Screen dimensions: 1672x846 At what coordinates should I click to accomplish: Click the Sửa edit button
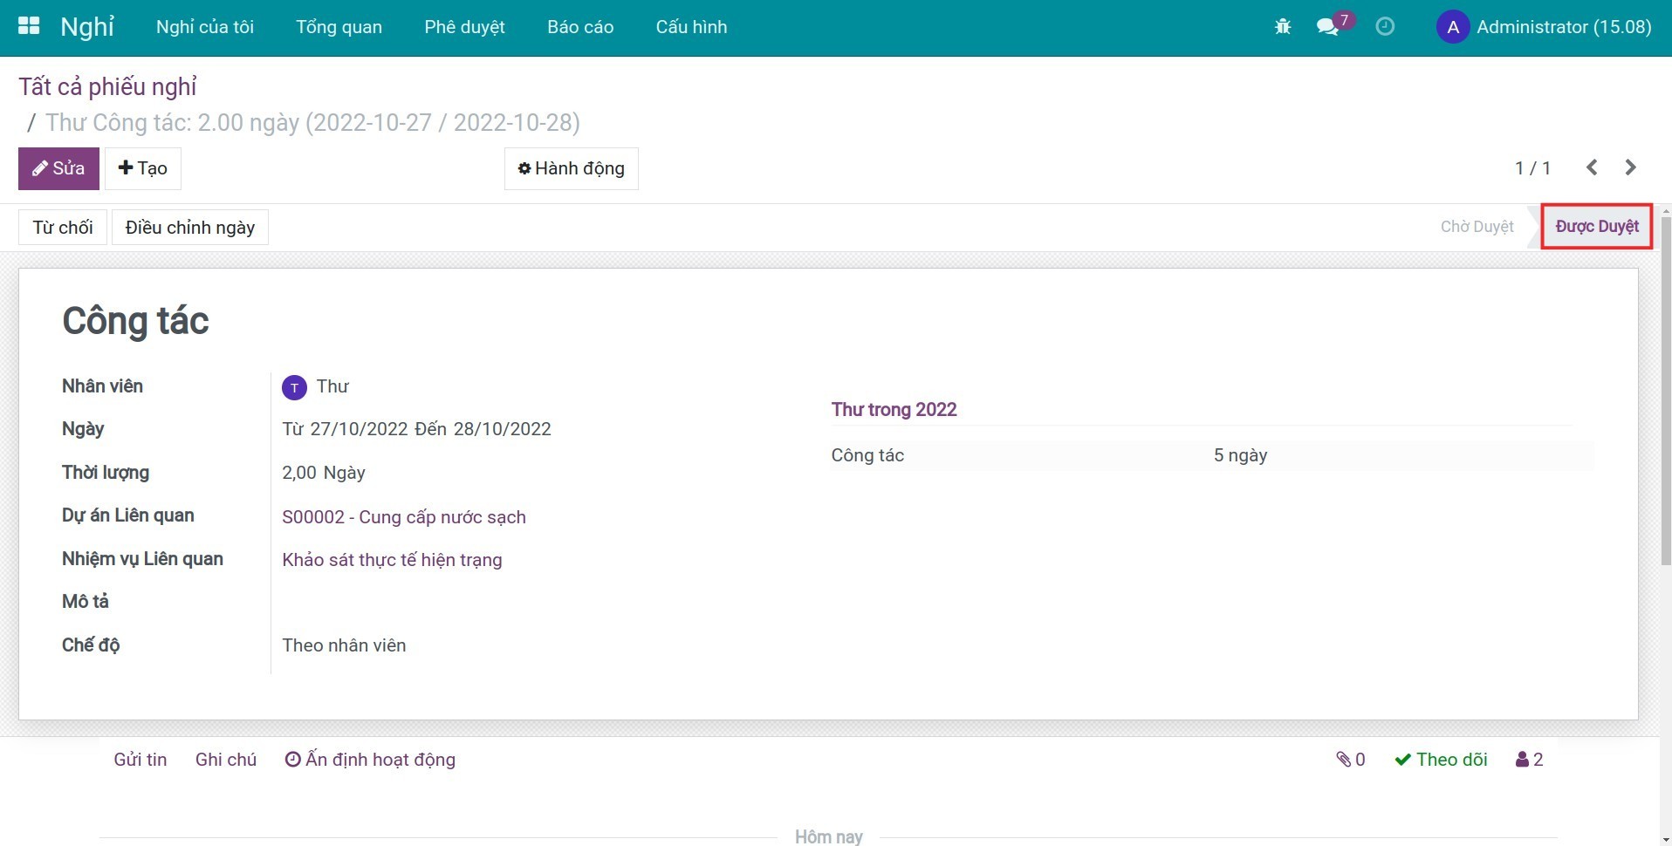pyautogui.click(x=58, y=168)
